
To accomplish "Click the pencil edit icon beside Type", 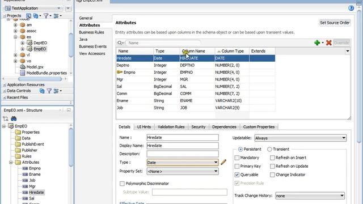I will click(223, 162).
